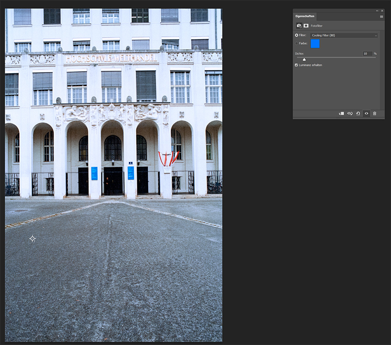
Task: Click the 'Fotofilter' title text
Action: (x=316, y=26)
